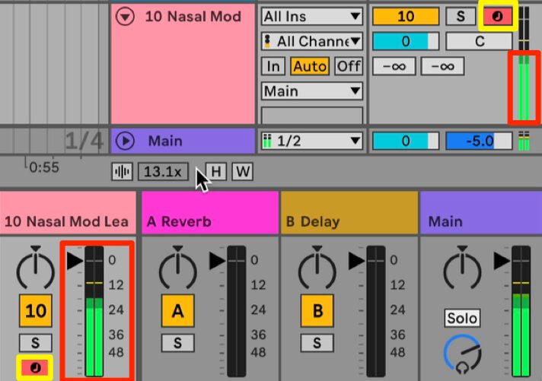Set monitor mode to In

click(x=273, y=66)
